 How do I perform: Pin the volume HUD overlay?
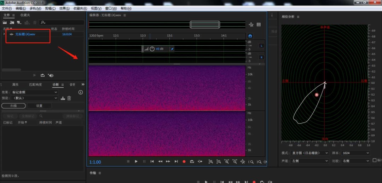[x=172, y=49]
